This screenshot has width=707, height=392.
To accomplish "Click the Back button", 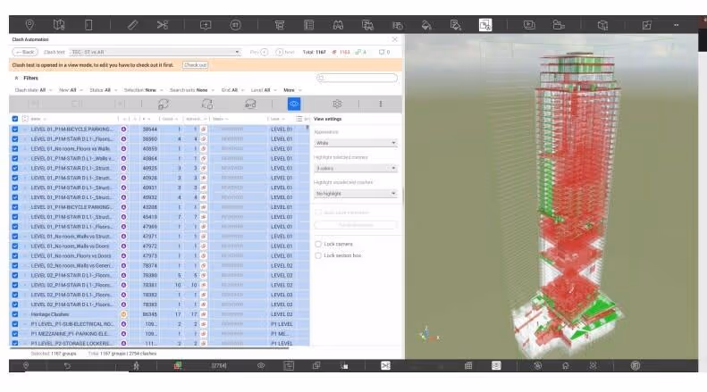I will coord(25,53).
